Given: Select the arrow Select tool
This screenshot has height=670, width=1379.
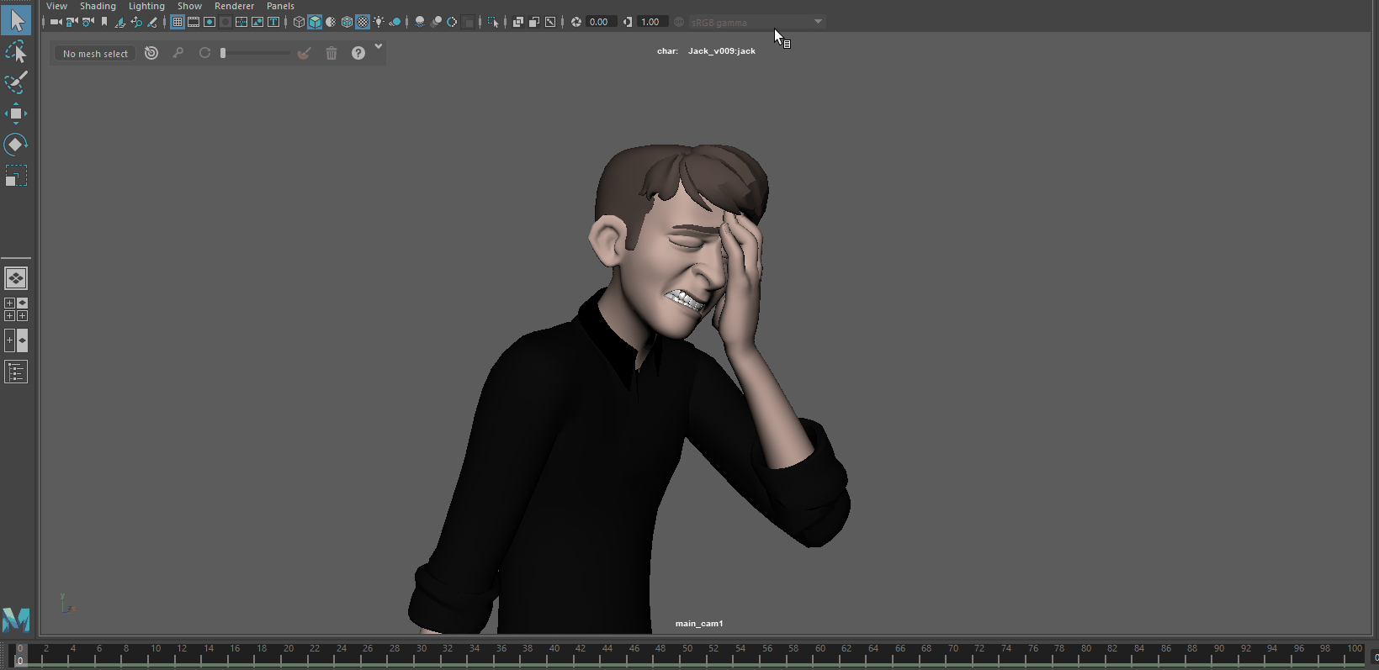Looking at the screenshot, I should click(16, 19).
